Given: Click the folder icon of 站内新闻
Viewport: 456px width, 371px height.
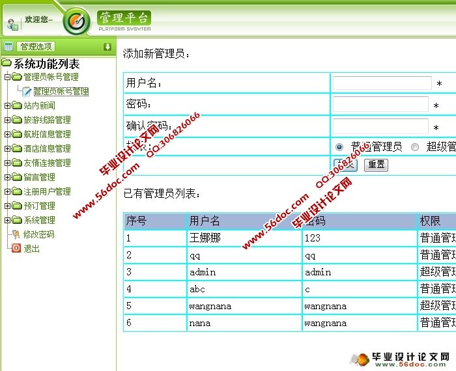Looking at the screenshot, I should pyautogui.click(x=17, y=105).
